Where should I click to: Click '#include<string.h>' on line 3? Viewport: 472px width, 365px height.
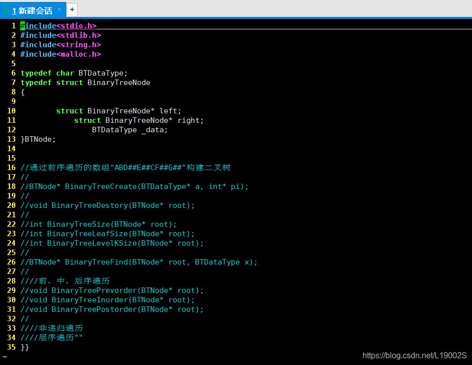tap(61, 45)
